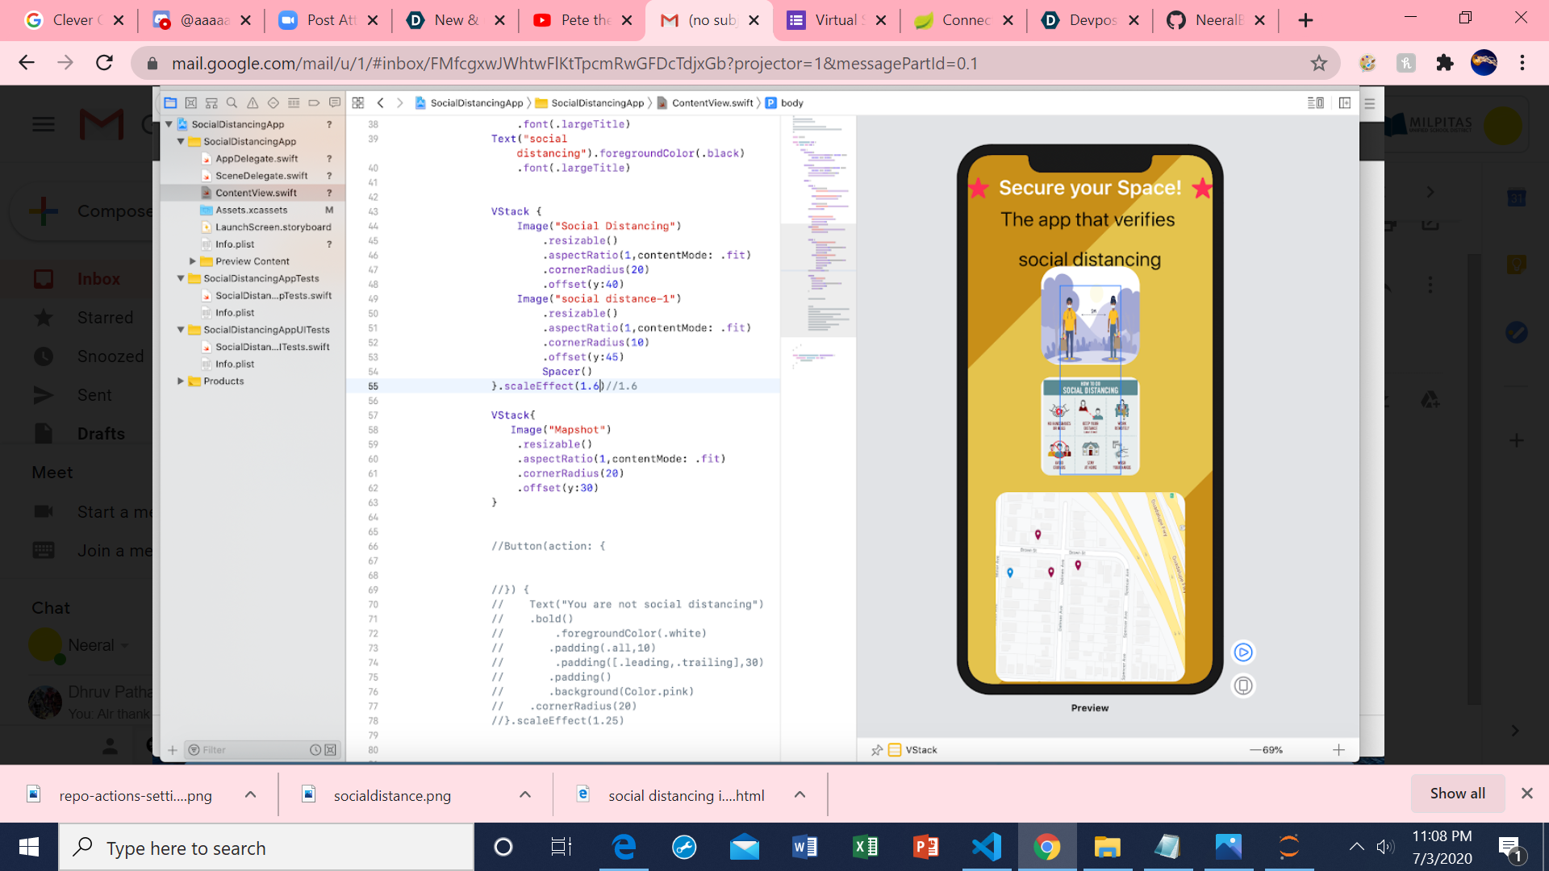Open the Issue navigator warning icon
The image size is (1549, 871).
[253, 103]
